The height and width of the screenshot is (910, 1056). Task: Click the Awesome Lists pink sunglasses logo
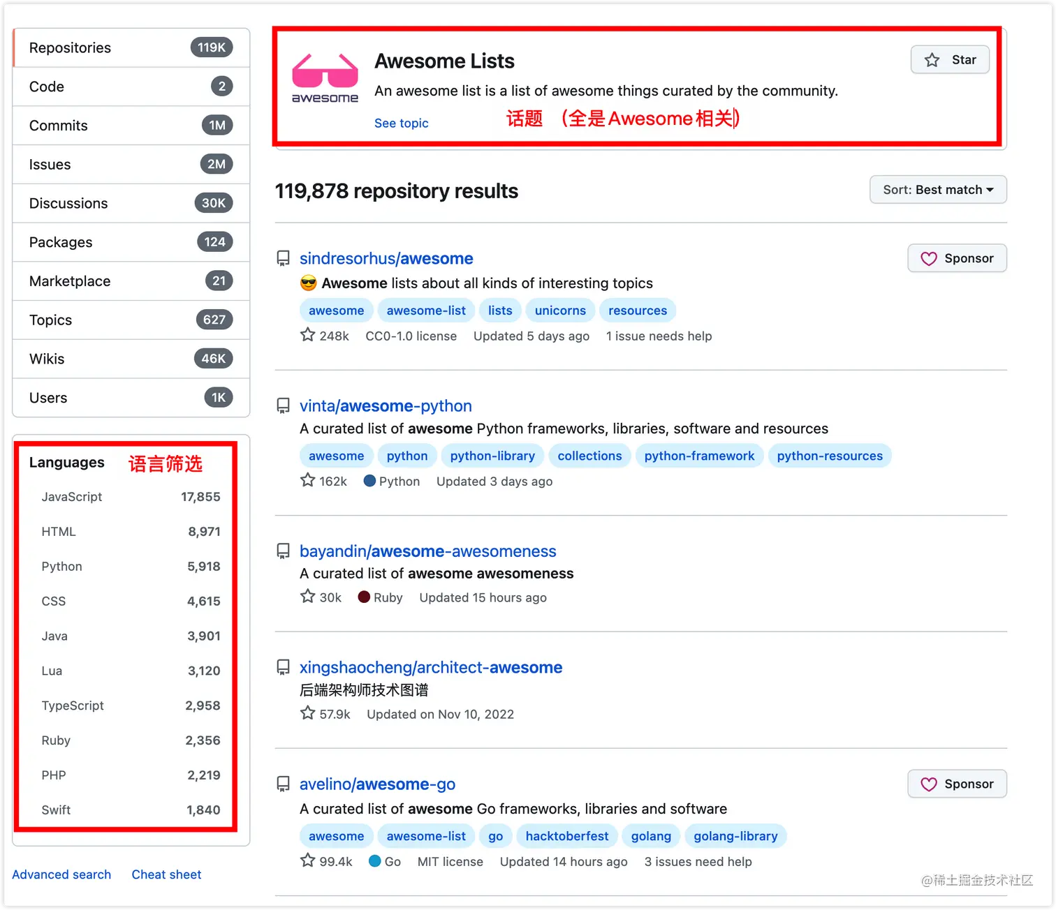point(325,77)
